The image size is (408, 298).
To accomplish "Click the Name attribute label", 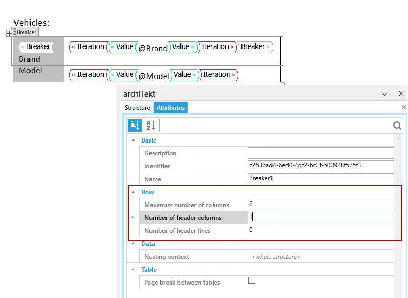I will [x=153, y=179].
